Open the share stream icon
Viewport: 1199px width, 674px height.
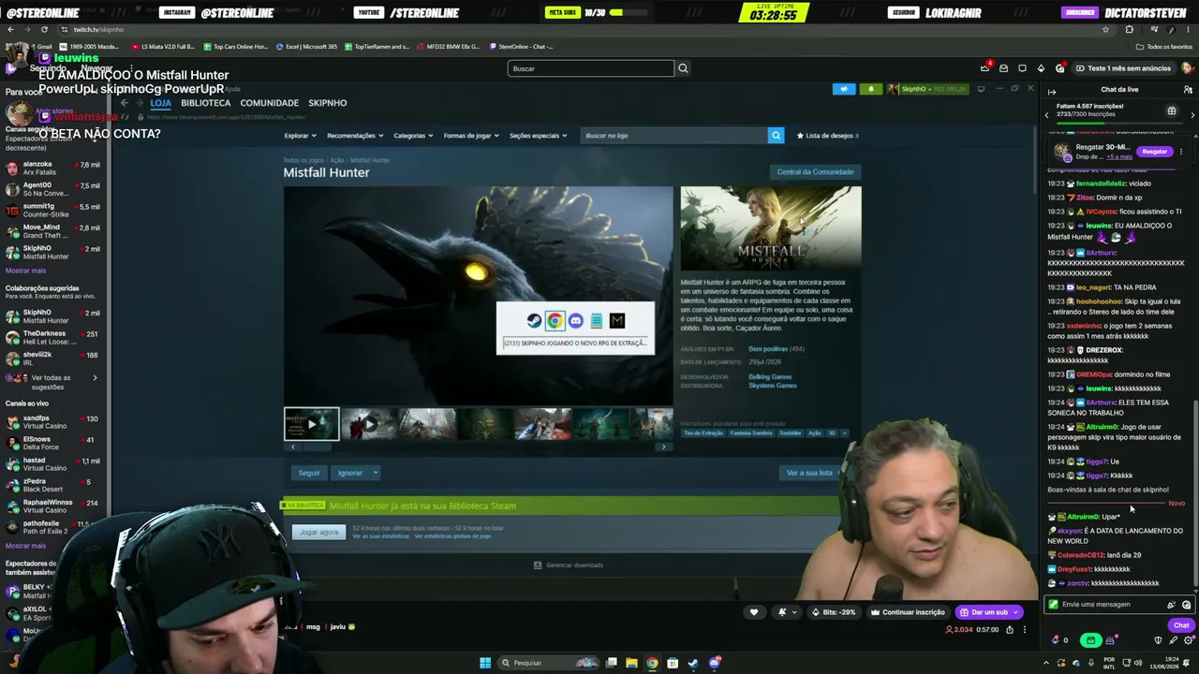click(1010, 630)
